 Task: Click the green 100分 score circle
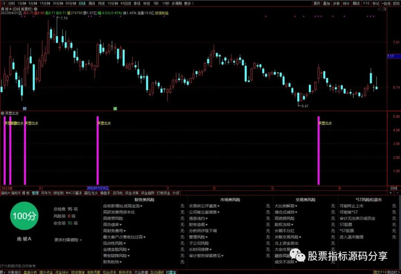24,216
